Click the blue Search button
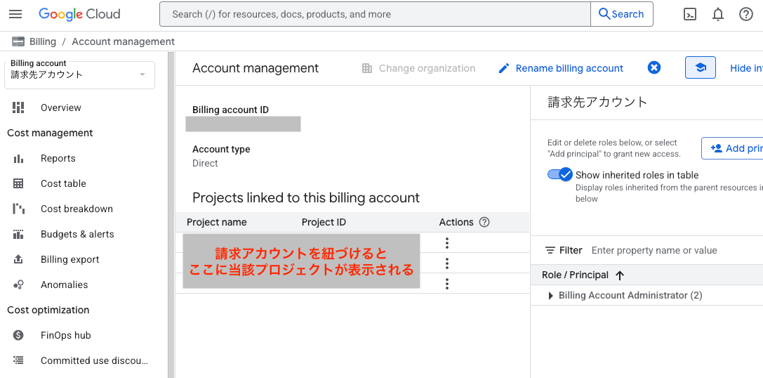The height and width of the screenshot is (378, 763). [621, 14]
